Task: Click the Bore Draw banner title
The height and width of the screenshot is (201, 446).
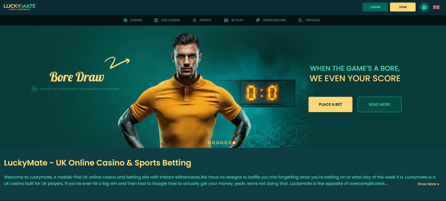Action: tap(77, 77)
